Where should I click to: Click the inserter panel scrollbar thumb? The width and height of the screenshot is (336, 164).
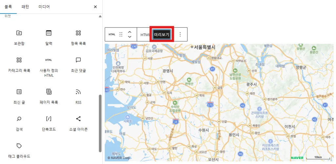100,124
